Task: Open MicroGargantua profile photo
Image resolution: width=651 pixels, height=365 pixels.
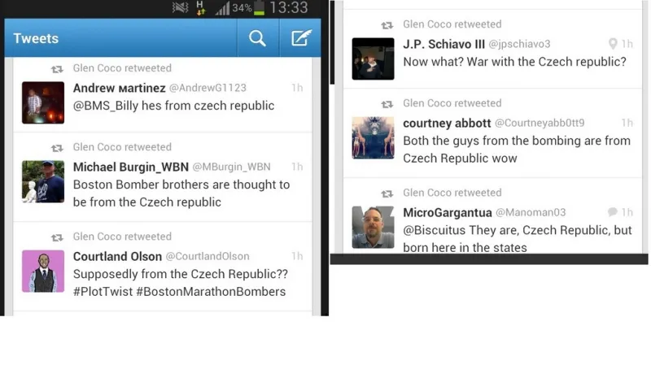Action: click(374, 228)
